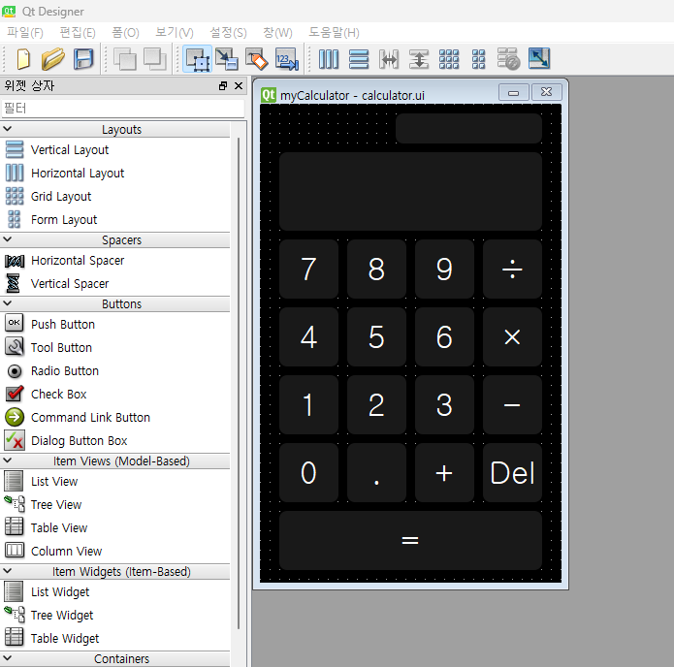Click the calculator equals button

[410, 541]
